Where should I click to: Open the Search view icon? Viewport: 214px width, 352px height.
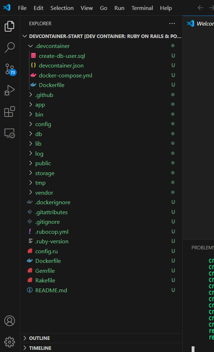pyautogui.click(x=10, y=47)
